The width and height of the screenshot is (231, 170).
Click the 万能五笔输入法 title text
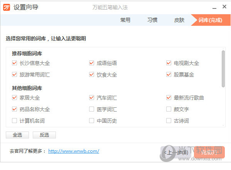point(110,7)
